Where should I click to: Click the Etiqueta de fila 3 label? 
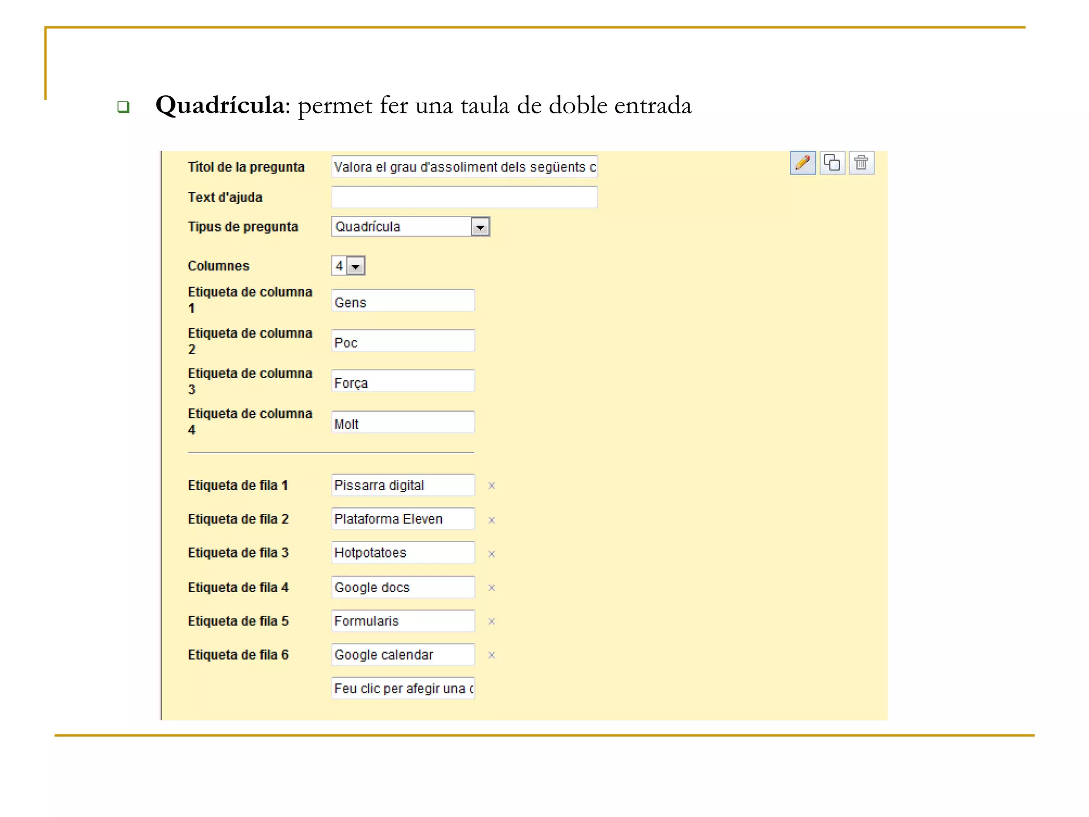(238, 553)
